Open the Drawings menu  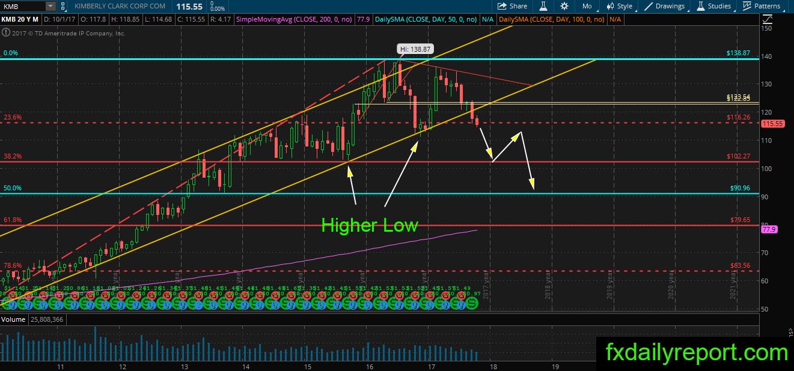670,6
